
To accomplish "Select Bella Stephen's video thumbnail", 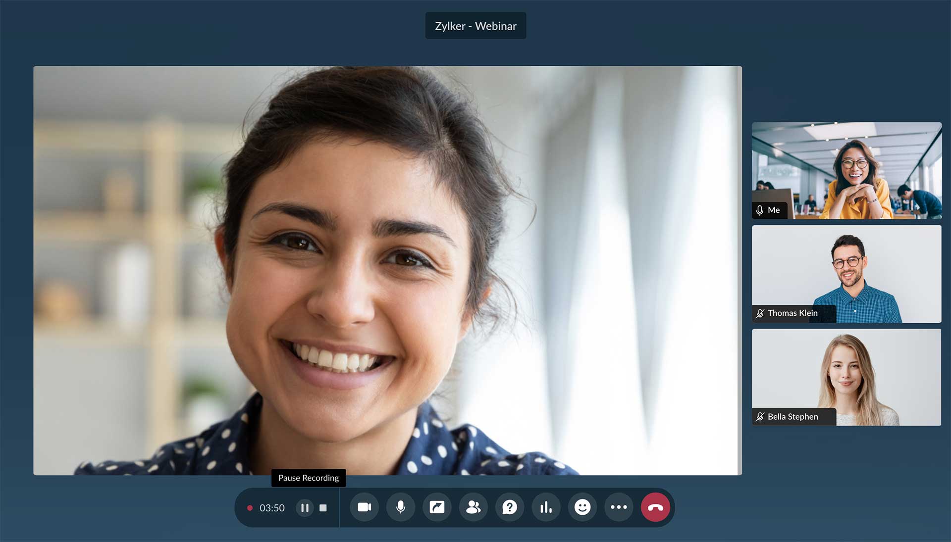I will [x=846, y=377].
